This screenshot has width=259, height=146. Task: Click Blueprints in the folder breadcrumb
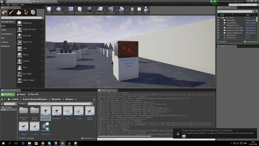click(56, 99)
